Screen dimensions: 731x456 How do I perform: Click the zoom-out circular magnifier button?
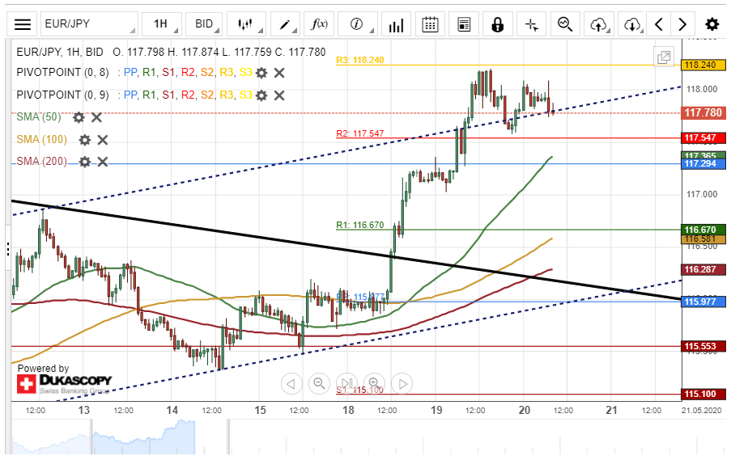tap(319, 384)
